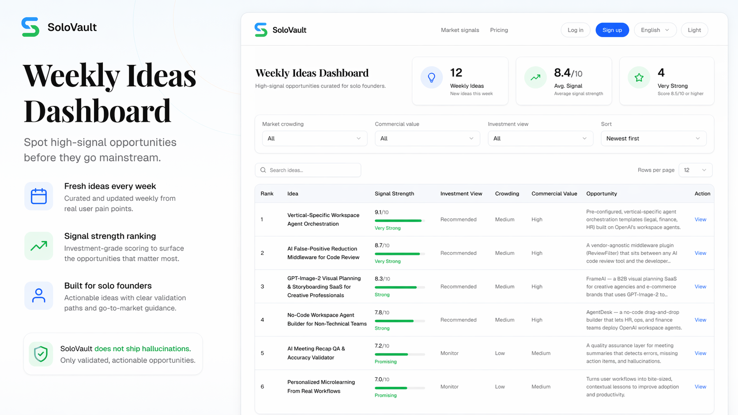Click the Rank column header
The width and height of the screenshot is (738, 415).
pos(267,194)
